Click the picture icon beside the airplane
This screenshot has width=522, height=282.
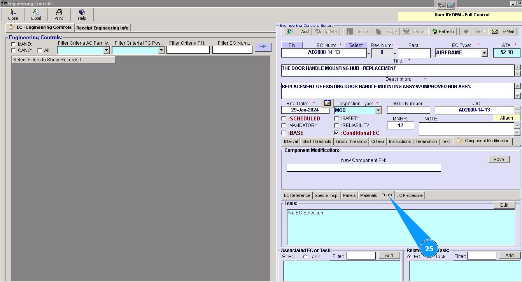[450, 5]
